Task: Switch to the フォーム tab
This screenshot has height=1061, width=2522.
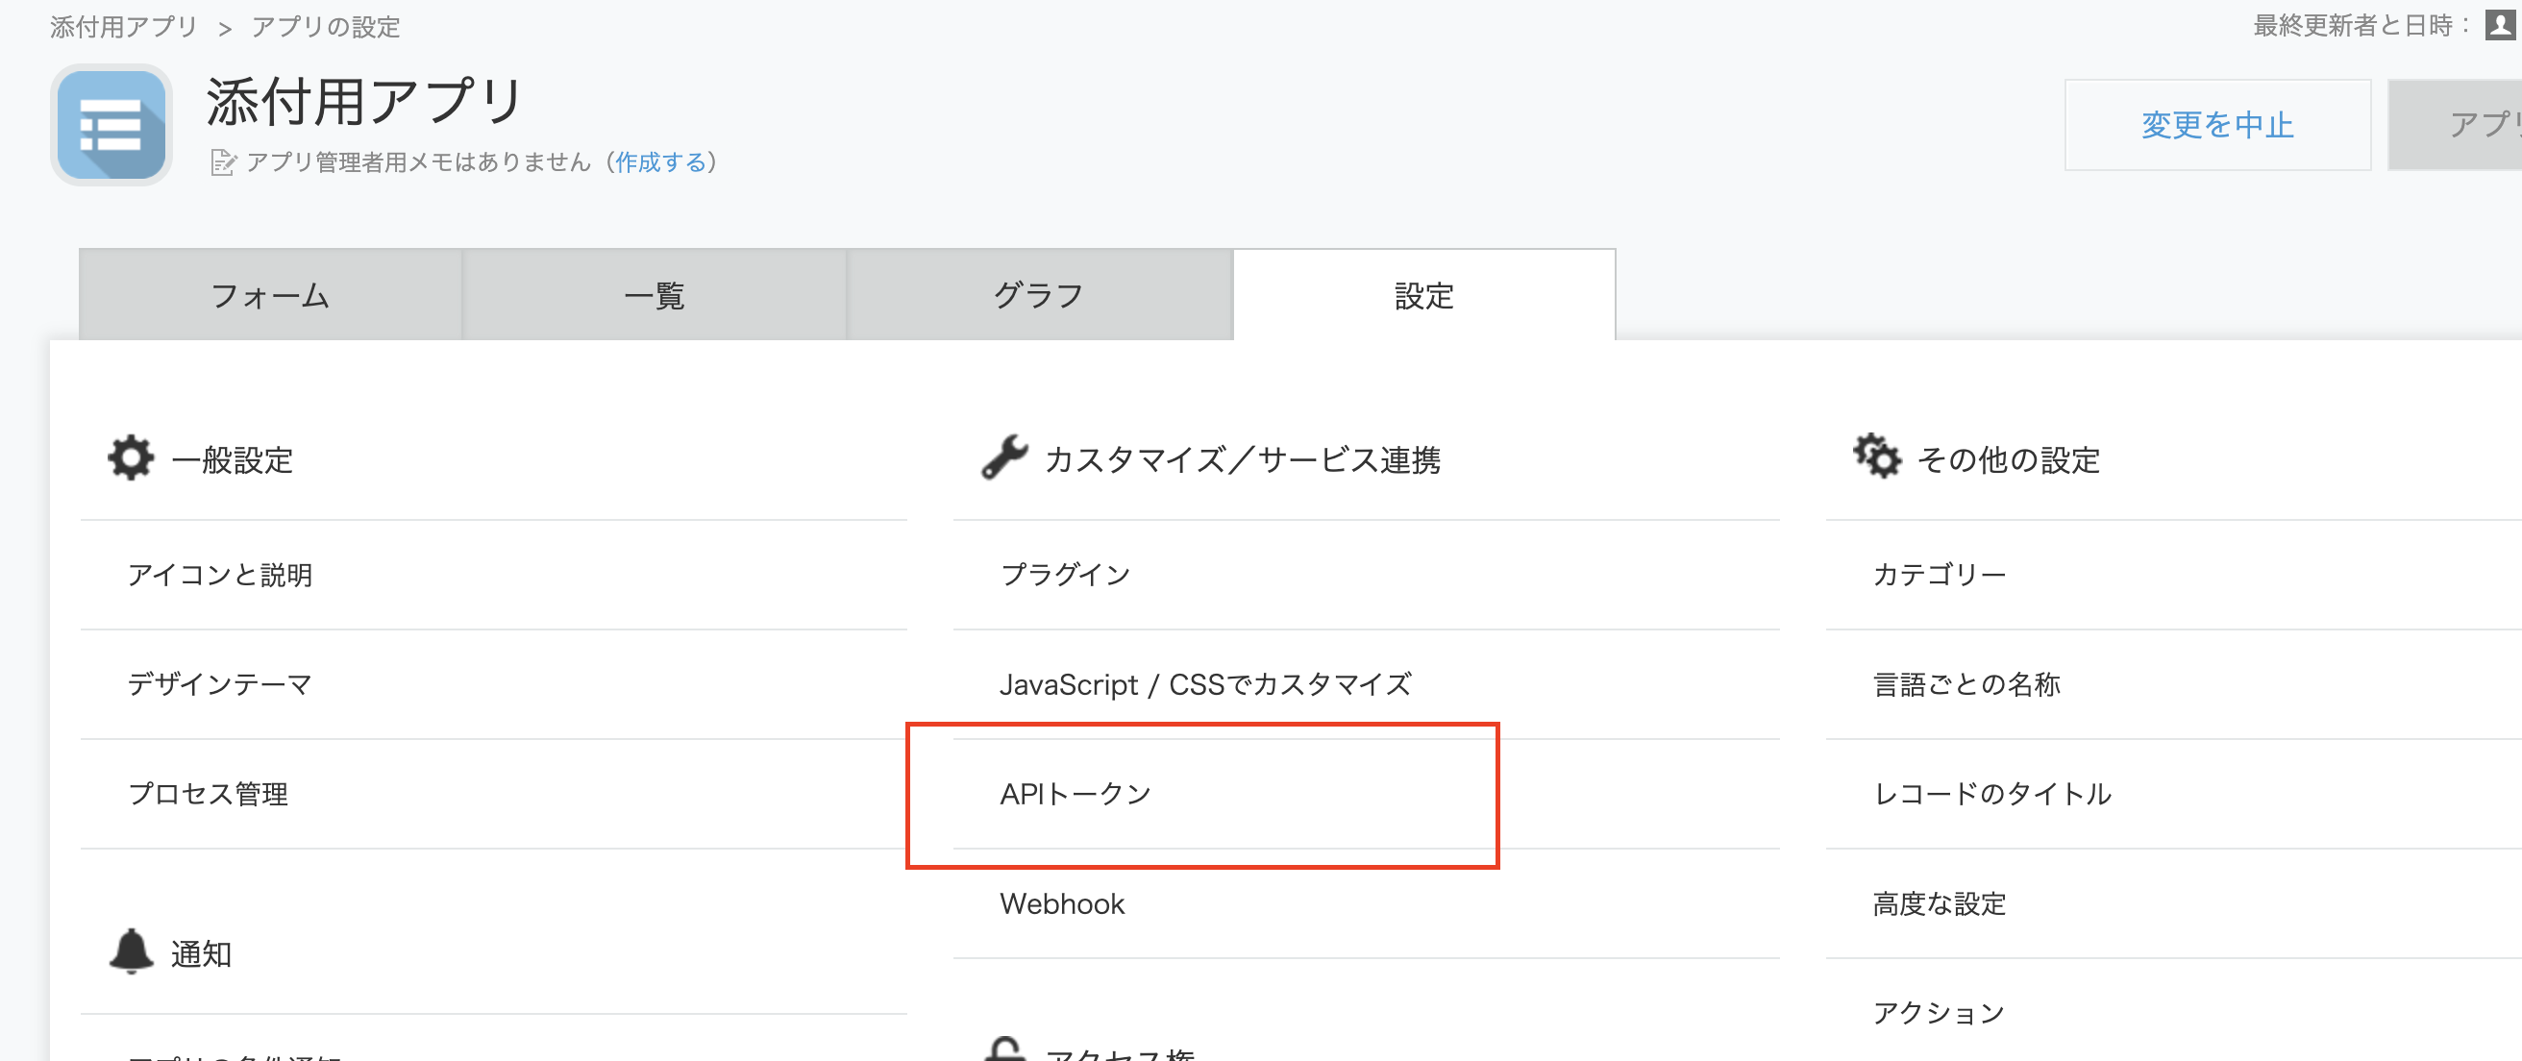Action: click(270, 295)
